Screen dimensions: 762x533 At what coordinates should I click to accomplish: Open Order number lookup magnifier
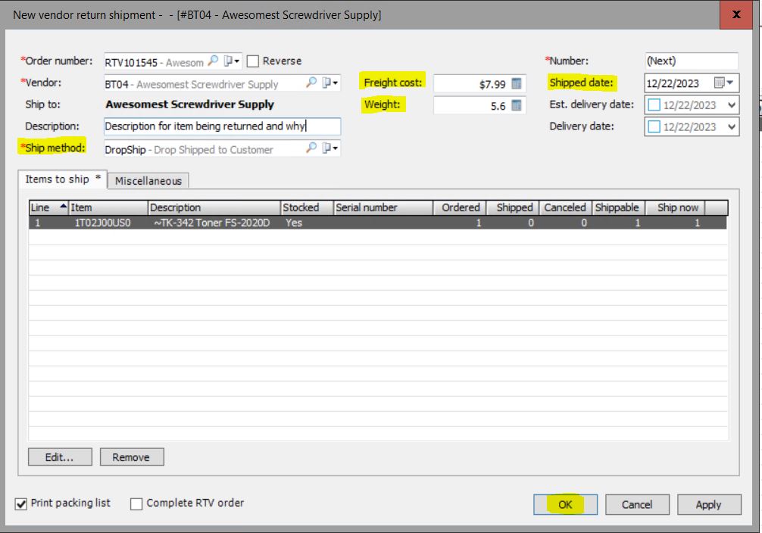pyautogui.click(x=213, y=61)
